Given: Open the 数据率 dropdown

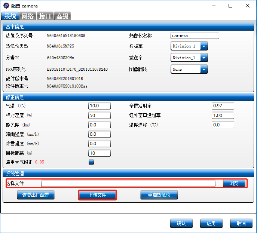Looking at the screenshot, I should 204,46.
